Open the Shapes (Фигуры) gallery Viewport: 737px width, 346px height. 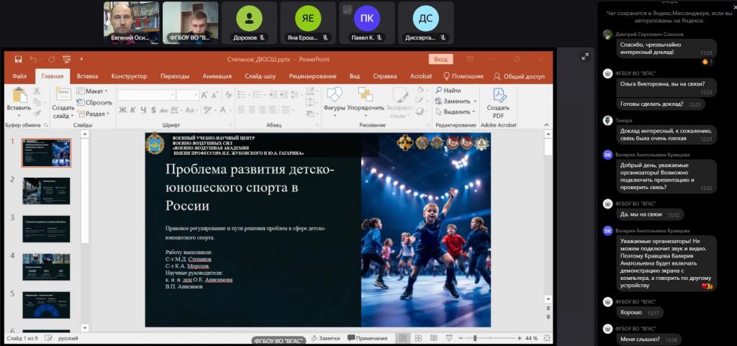[335, 97]
